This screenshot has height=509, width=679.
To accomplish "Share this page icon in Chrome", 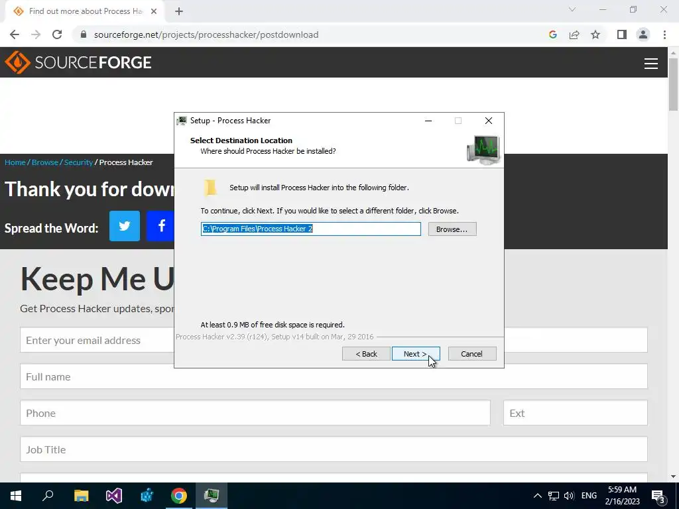I will click(x=574, y=34).
